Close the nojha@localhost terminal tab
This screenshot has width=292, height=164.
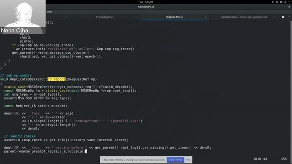coord(275,17)
